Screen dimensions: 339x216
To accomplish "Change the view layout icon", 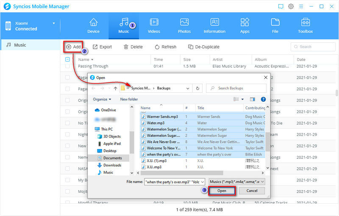I will pos(236,99).
